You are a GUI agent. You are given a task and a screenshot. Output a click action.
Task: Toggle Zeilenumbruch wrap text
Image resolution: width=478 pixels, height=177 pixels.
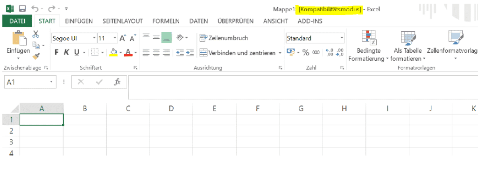click(224, 38)
